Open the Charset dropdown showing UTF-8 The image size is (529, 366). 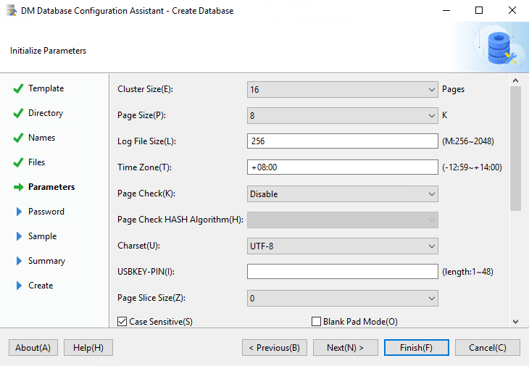(342, 246)
